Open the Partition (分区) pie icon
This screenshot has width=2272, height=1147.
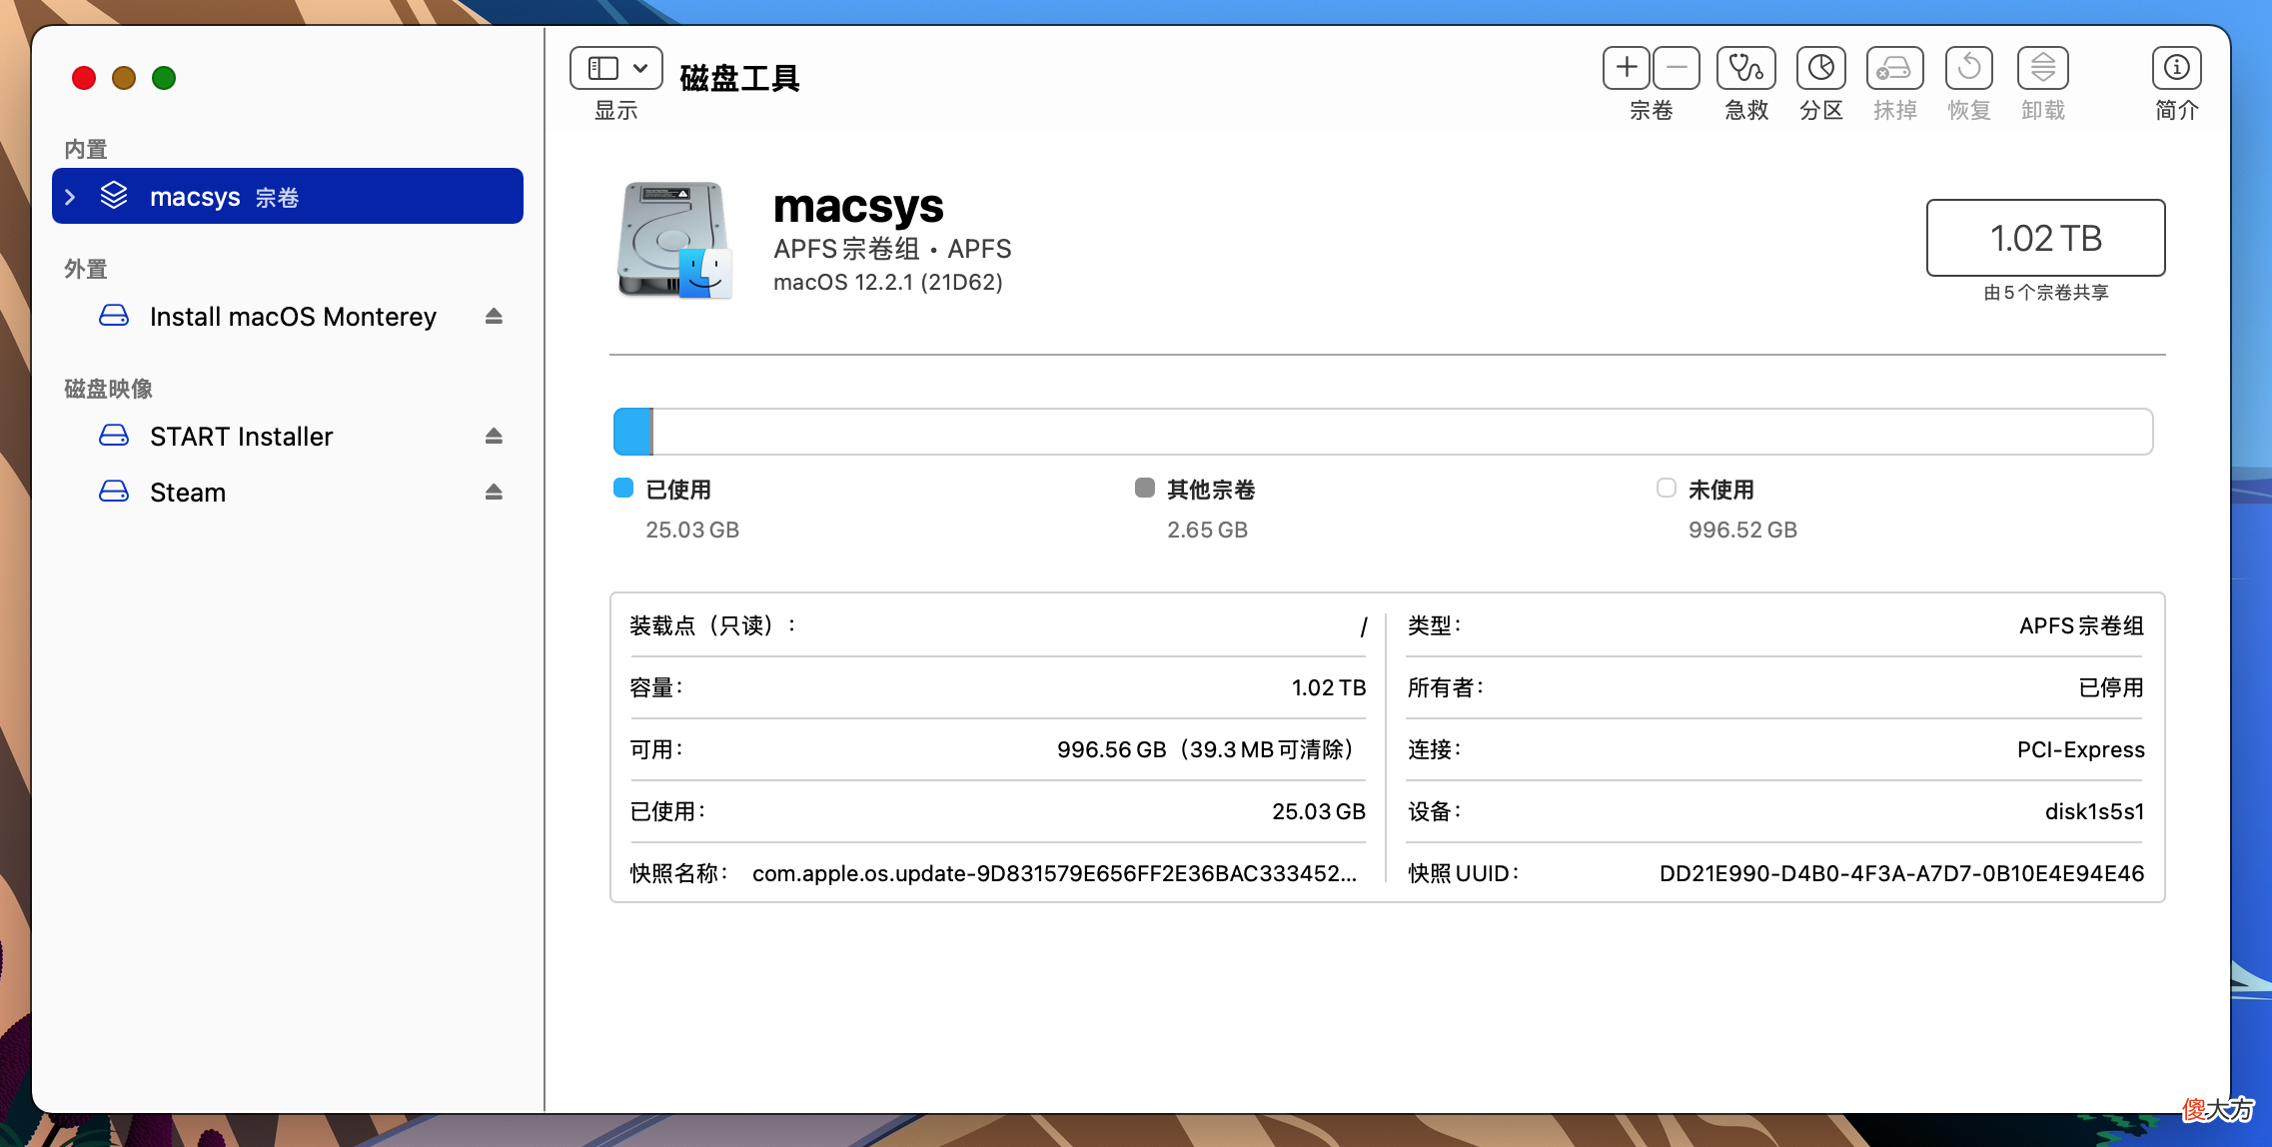coord(1820,68)
